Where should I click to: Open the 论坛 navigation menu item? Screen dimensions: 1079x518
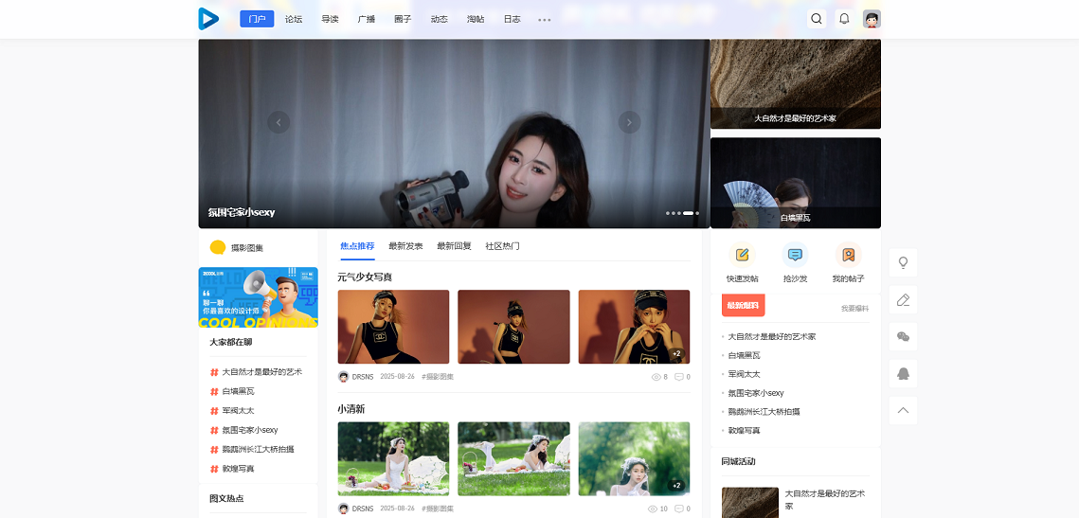pyautogui.click(x=294, y=19)
